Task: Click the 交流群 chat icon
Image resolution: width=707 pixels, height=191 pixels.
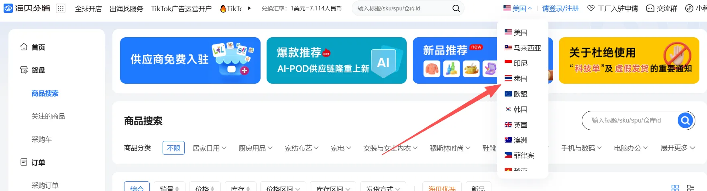Action: coord(650,8)
